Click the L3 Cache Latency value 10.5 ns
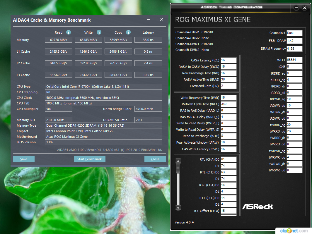Screen dimensions: 312x234 [148, 75]
